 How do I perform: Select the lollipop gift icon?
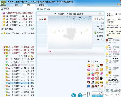click(x=88, y=70)
